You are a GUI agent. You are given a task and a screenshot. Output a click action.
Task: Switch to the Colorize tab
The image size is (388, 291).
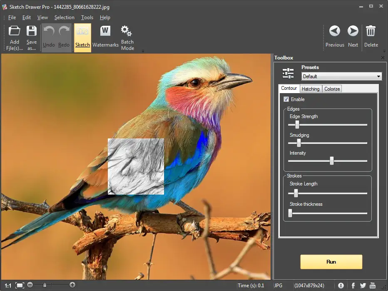[332, 89]
